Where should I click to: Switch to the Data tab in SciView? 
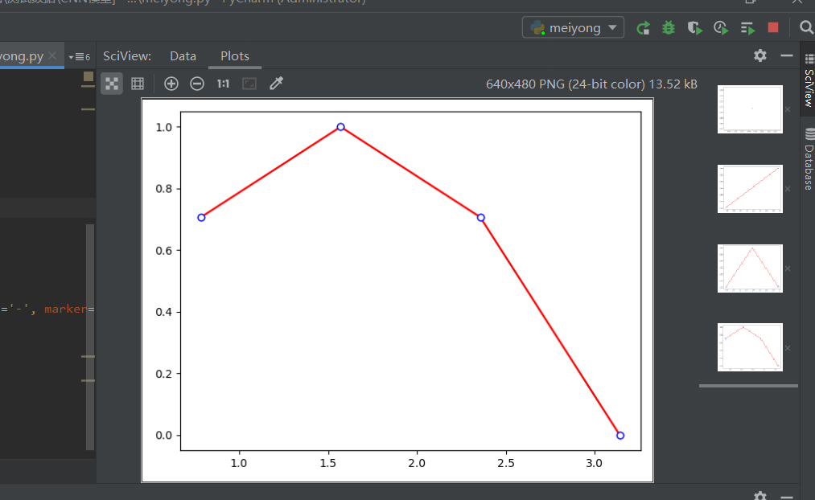pos(183,56)
